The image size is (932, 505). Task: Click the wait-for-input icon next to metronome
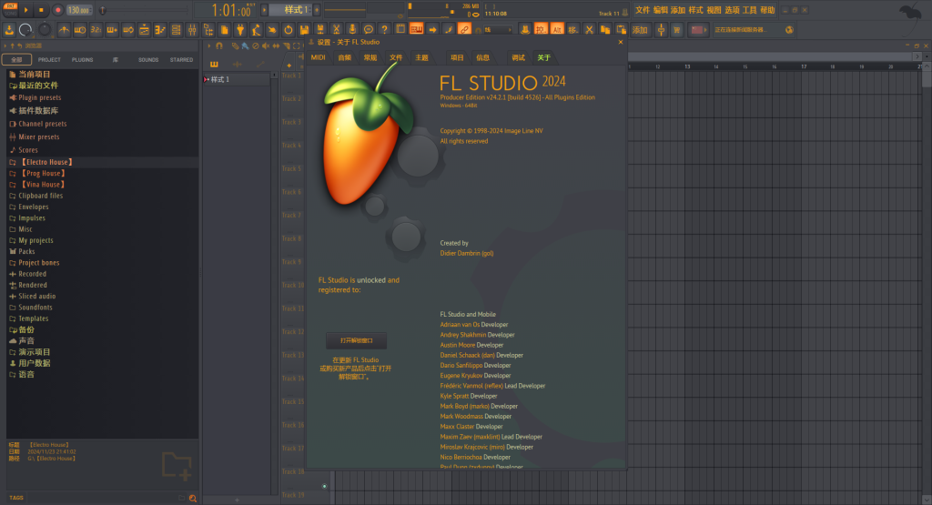pos(80,30)
